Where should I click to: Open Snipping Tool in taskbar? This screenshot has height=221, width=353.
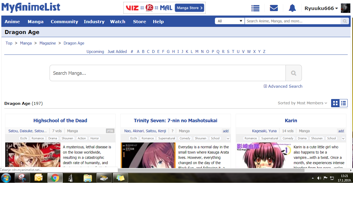[22, 178]
